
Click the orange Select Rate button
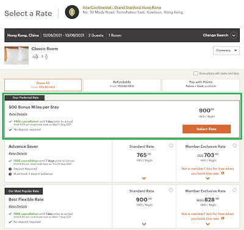[206, 129]
